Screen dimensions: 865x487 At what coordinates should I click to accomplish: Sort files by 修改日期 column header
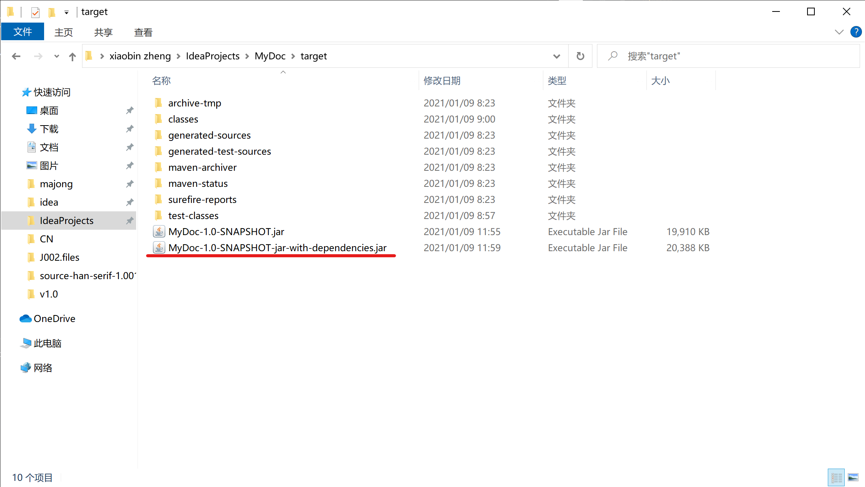(x=442, y=81)
